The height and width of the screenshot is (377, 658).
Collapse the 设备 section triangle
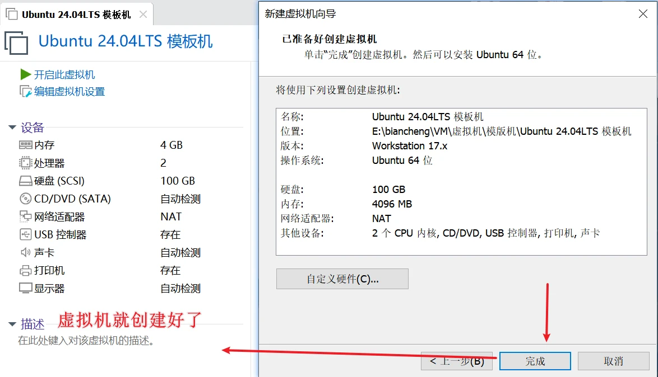pyautogui.click(x=12, y=128)
